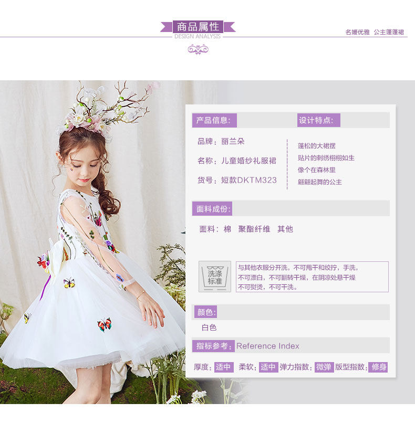Click the 货号 短款DKTM323 text
This screenshot has height=424, width=415.
[x=237, y=180]
